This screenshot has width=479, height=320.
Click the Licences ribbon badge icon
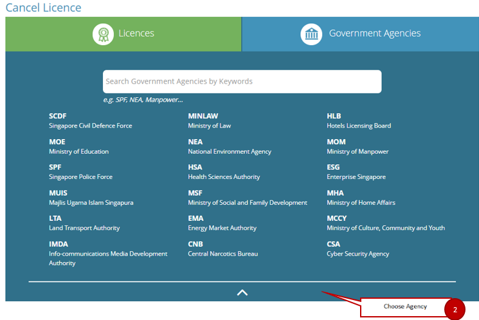point(103,34)
